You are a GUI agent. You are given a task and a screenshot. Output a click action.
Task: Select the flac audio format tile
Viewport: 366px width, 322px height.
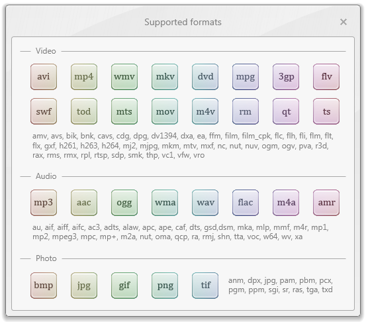click(246, 203)
